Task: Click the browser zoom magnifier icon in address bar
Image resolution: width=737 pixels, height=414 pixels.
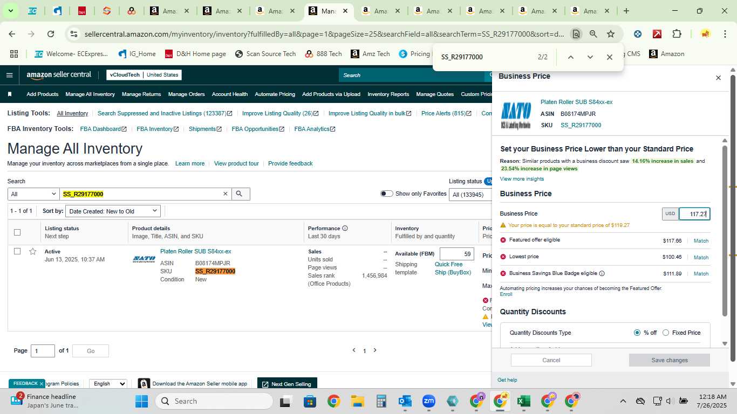Action: coord(593,34)
